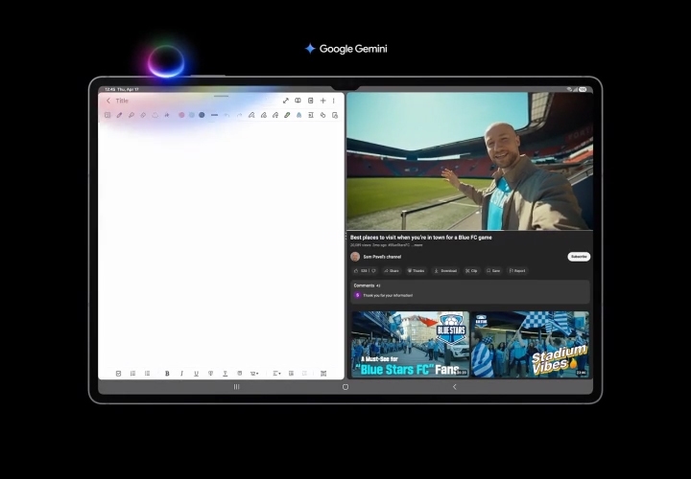
Task: Report the YouTube video
Action: (x=517, y=271)
